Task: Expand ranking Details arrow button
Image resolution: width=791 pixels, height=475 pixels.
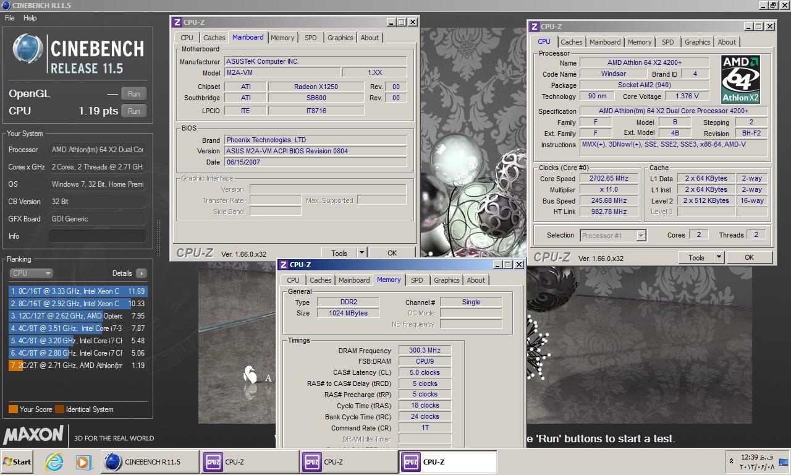Action: point(142,273)
